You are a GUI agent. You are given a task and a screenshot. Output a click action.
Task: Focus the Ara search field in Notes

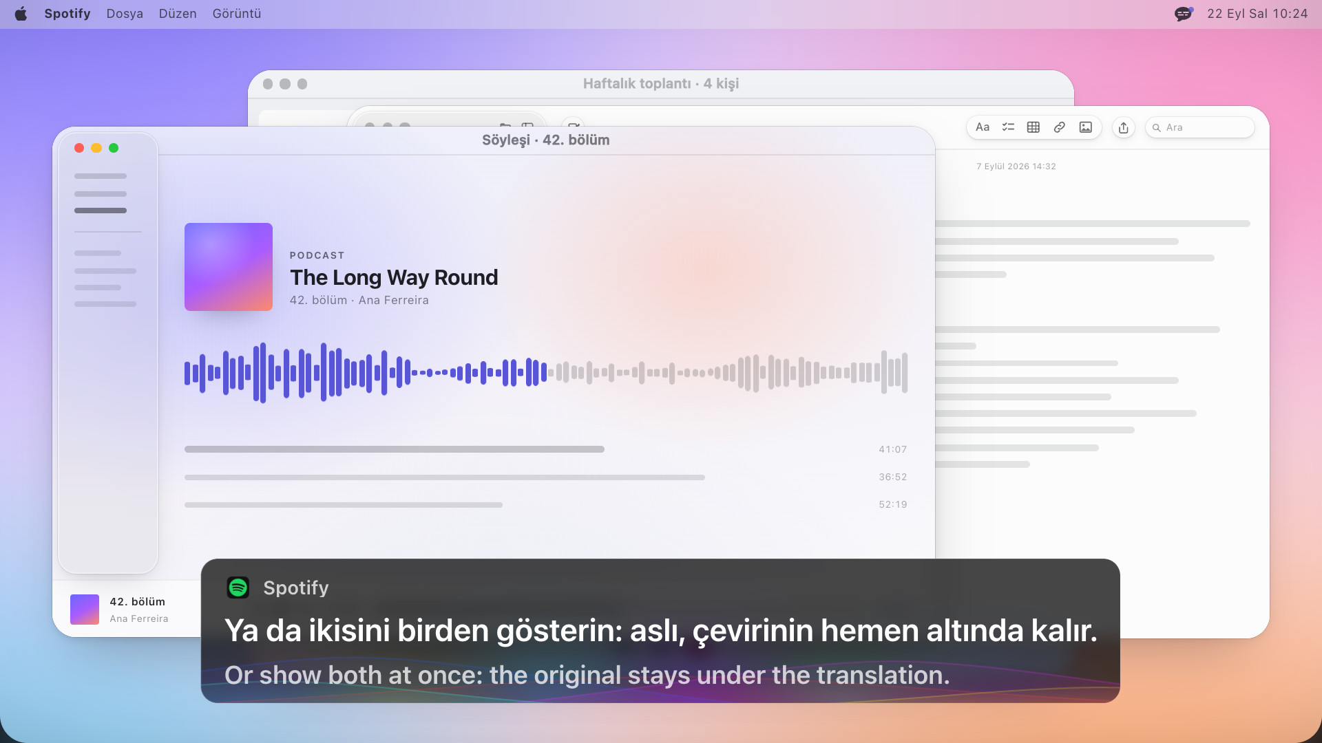pos(1200,127)
